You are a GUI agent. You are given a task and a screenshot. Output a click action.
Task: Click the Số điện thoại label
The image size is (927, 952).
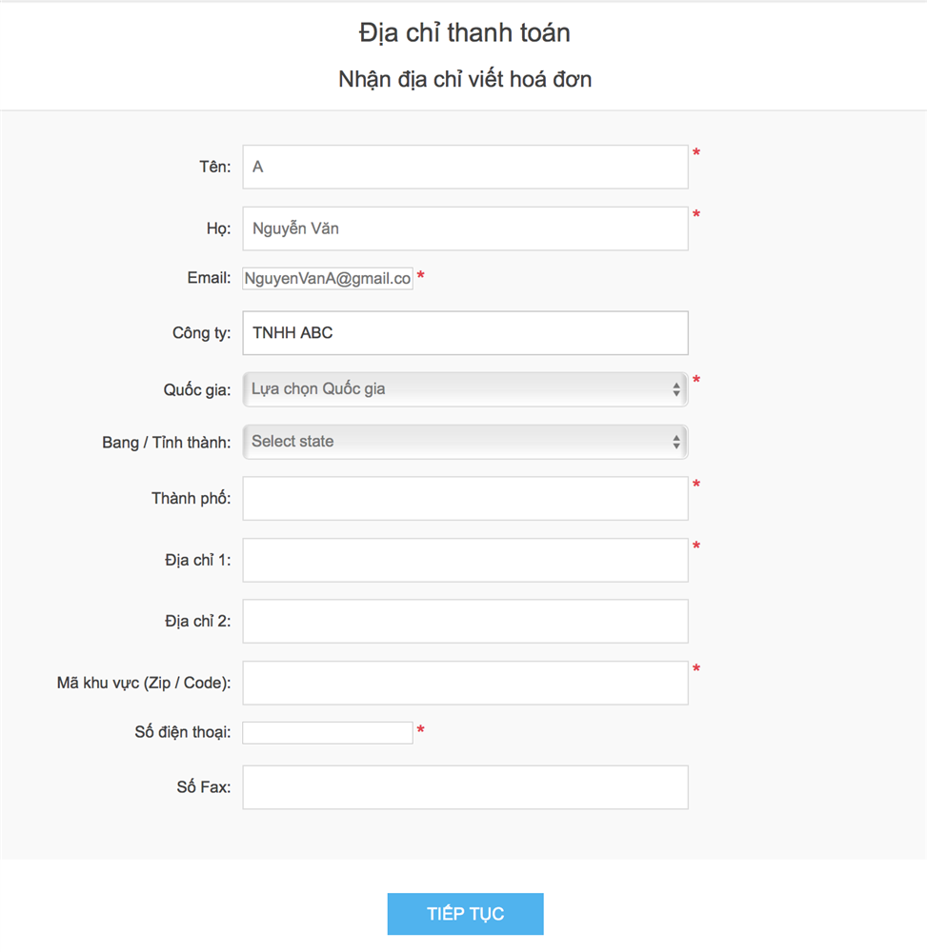(183, 732)
